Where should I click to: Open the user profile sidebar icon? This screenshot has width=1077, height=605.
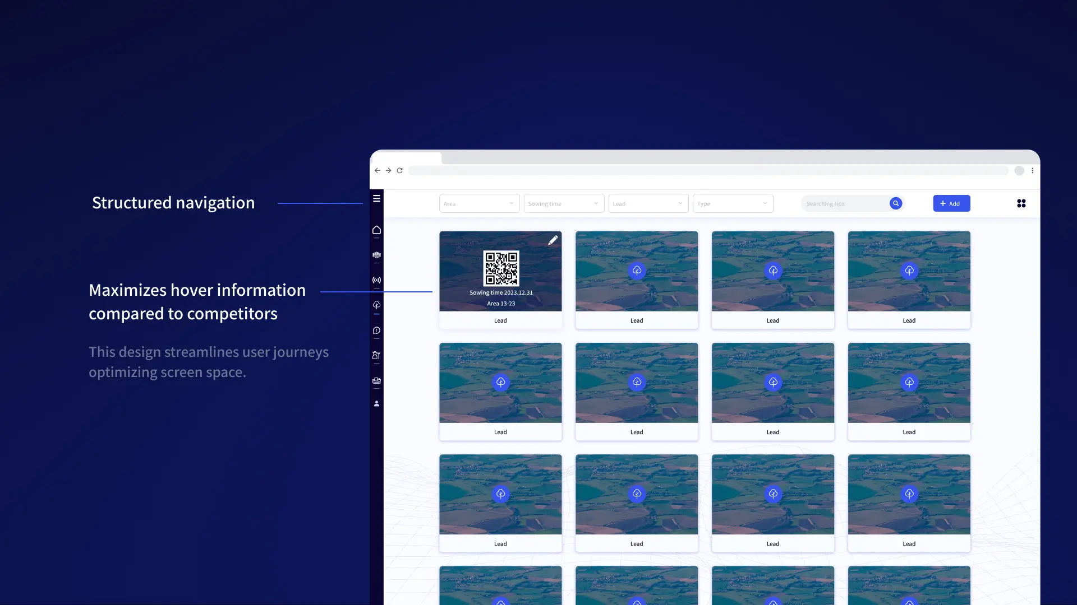pos(376,403)
